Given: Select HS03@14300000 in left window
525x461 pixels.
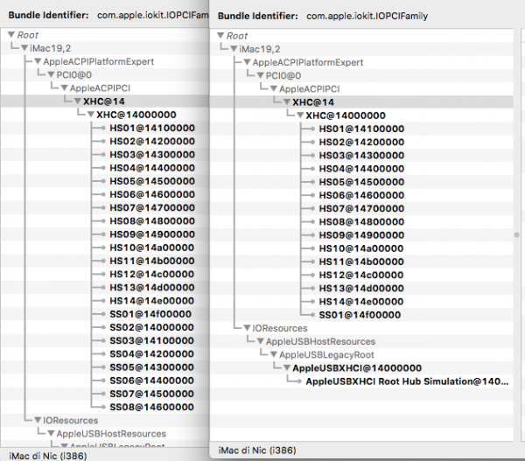Looking at the screenshot, I should (x=152, y=155).
